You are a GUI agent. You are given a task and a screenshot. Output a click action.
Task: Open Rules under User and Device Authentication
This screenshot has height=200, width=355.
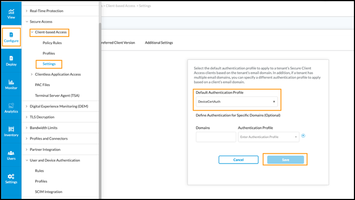point(39,171)
